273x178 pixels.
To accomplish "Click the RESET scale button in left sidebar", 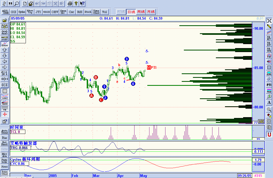I will (x=5, y=32).
